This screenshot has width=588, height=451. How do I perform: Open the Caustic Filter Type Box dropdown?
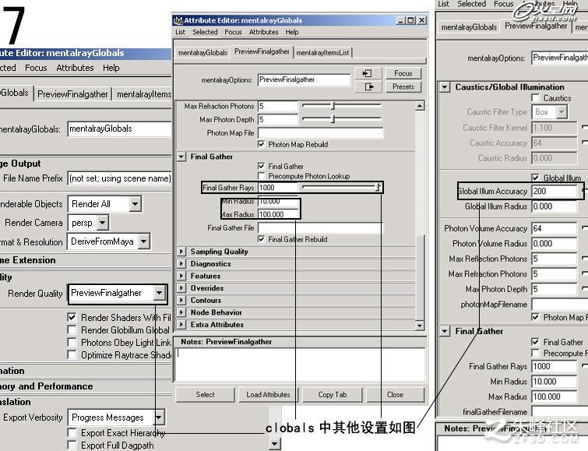click(x=562, y=112)
